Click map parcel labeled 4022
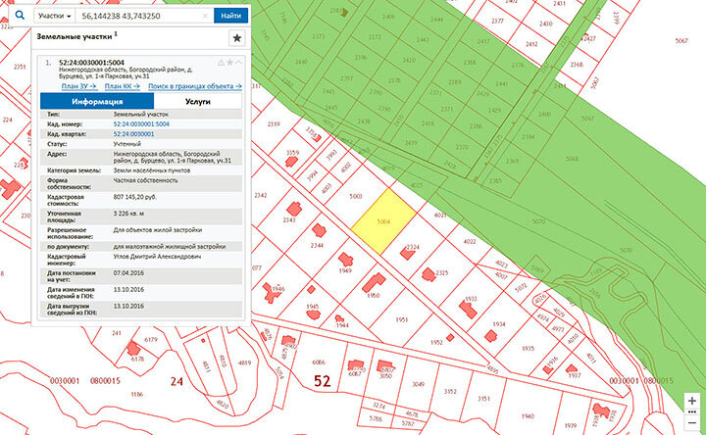 470,242
